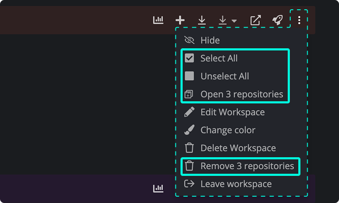
Task: Click Leave workspace entry
Action: 236,184
